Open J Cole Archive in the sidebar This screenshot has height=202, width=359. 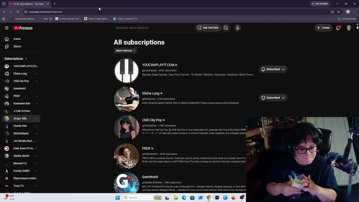(21, 111)
